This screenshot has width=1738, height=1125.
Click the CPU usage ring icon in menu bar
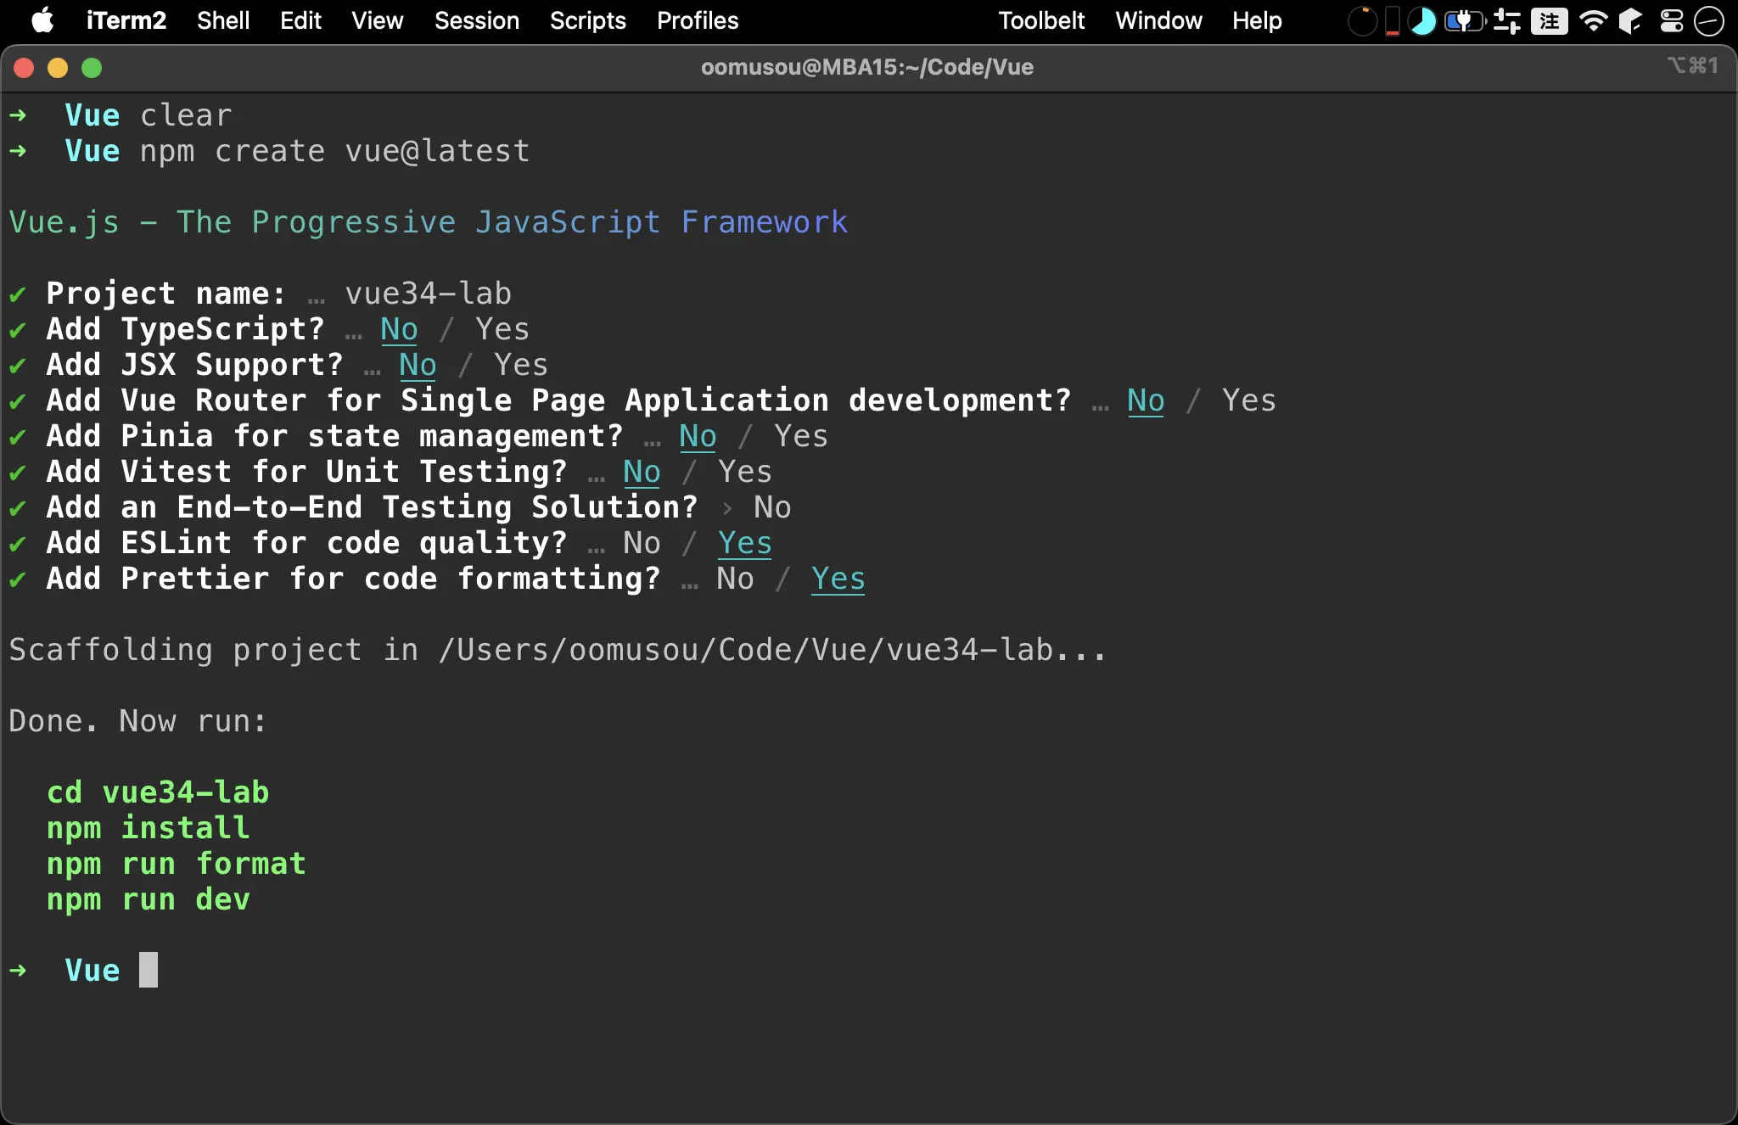click(x=1362, y=20)
